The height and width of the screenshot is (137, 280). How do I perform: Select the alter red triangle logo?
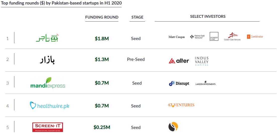click(179, 61)
